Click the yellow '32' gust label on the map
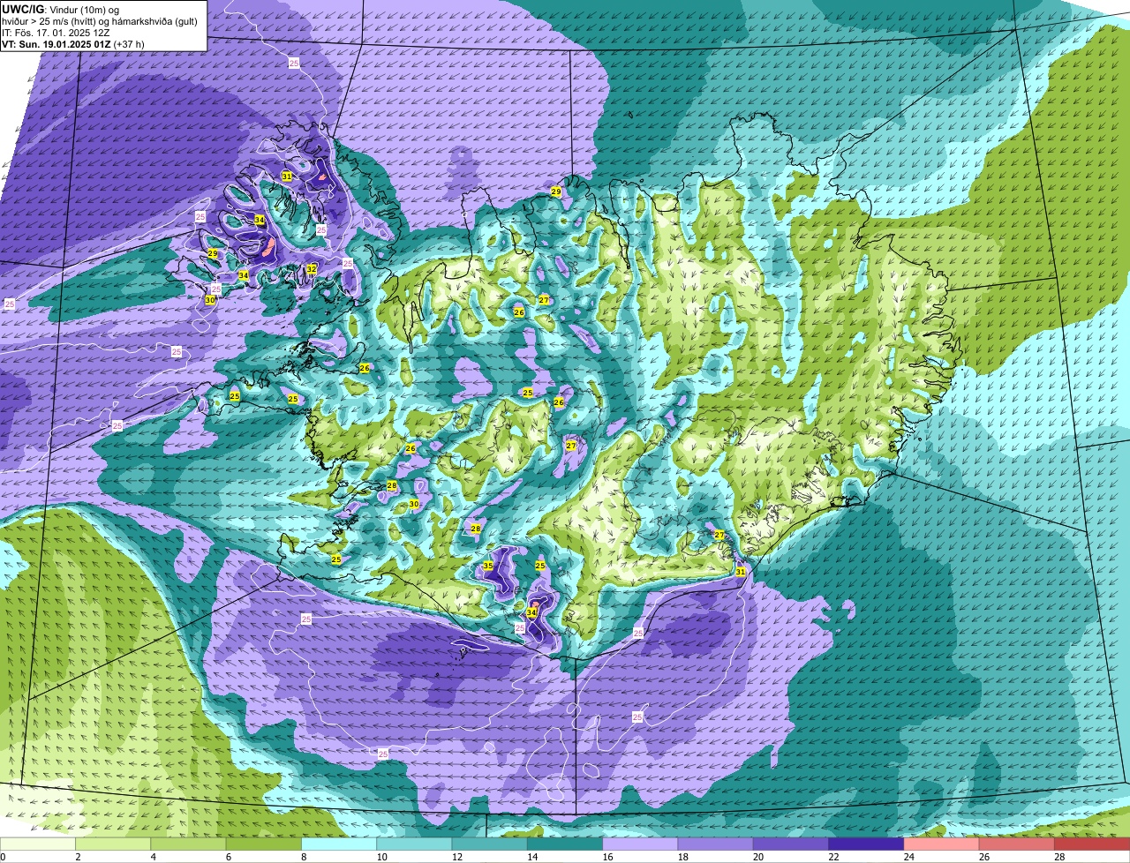The height and width of the screenshot is (863, 1130). pyautogui.click(x=312, y=269)
